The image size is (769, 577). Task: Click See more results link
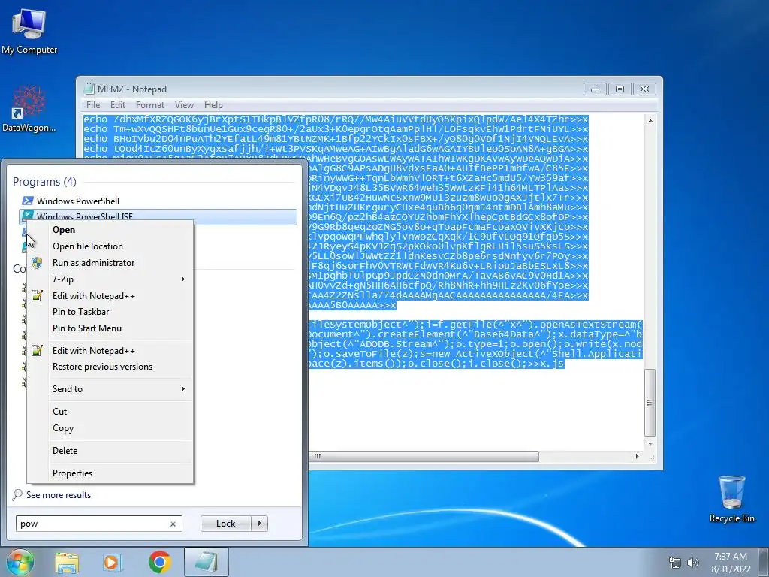(x=59, y=495)
